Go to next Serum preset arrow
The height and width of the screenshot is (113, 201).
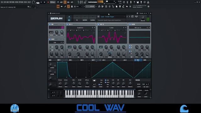pyautogui.click(x=129, y=17)
